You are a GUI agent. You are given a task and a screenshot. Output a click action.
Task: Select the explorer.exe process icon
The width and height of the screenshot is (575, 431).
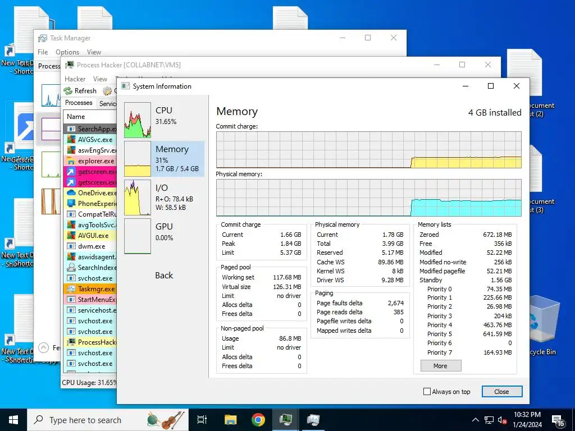pyautogui.click(x=71, y=161)
